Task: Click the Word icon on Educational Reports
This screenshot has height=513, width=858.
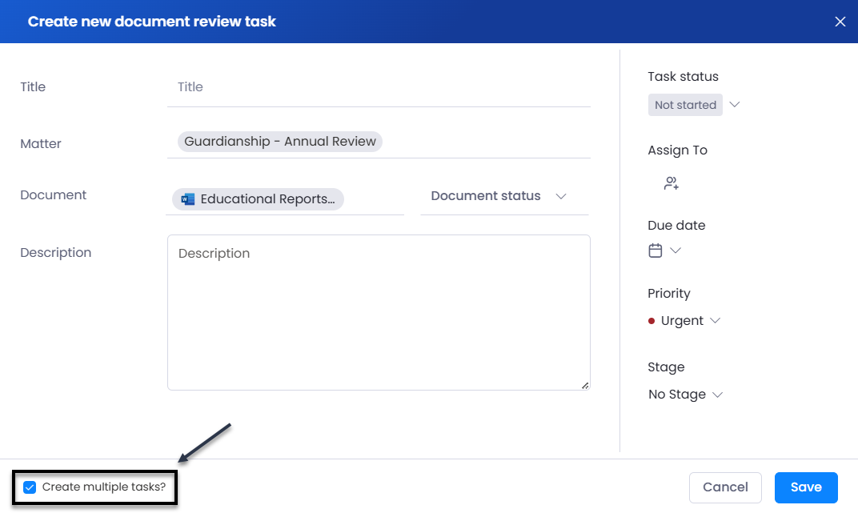Action: tap(187, 199)
